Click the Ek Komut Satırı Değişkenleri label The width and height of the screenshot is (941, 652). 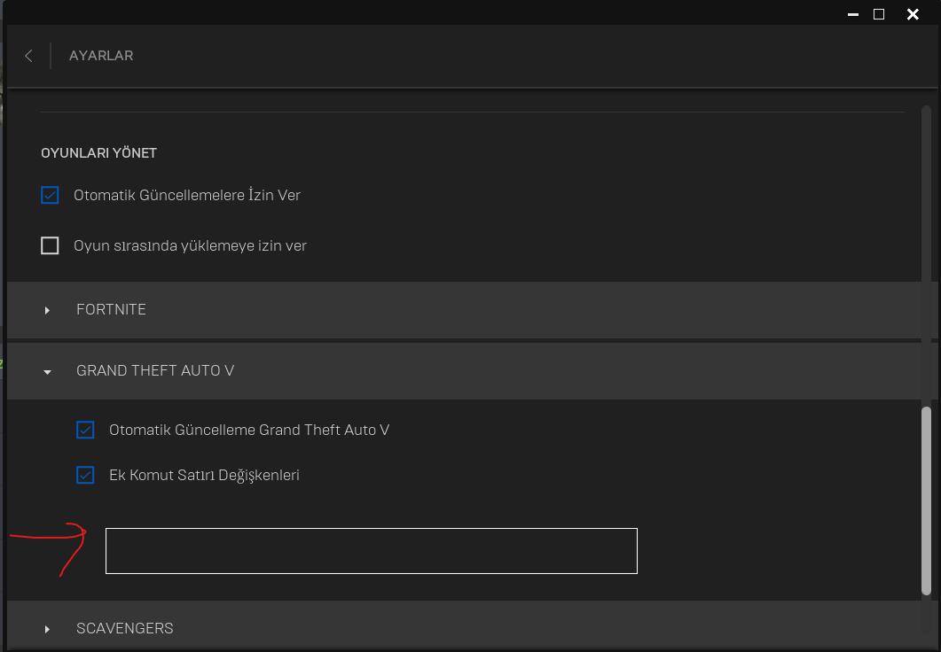(204, 475)
